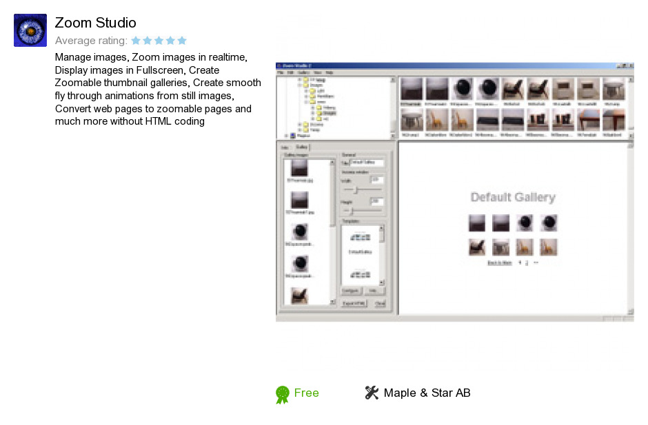Click Templates list scrollbar down arrow

pos(381,282)
